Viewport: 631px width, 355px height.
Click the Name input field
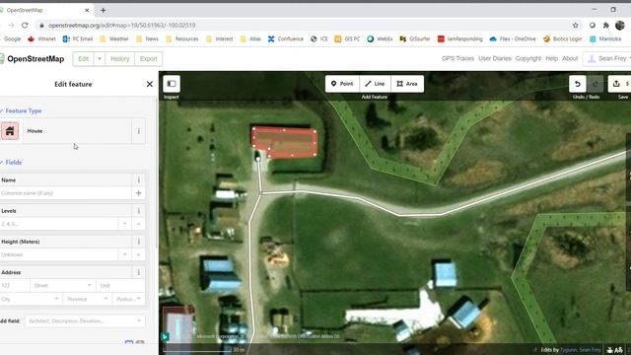[66, 193]
